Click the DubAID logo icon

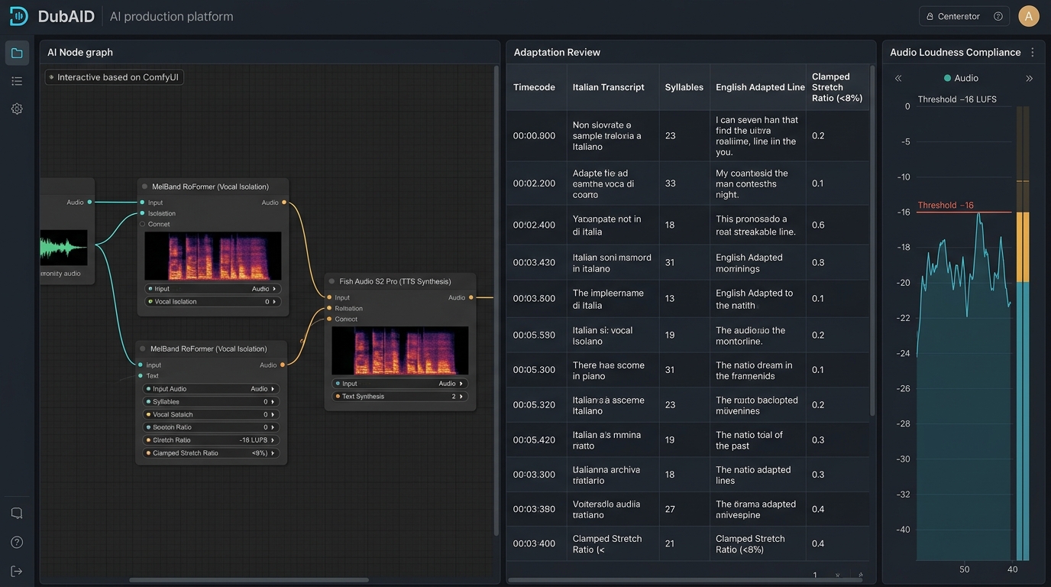pos(18,16)
